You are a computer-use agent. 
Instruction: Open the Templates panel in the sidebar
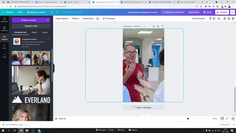point(4,20)
